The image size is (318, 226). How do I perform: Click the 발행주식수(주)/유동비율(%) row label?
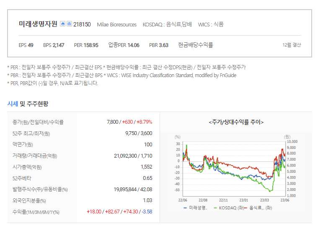pos(40,190)
